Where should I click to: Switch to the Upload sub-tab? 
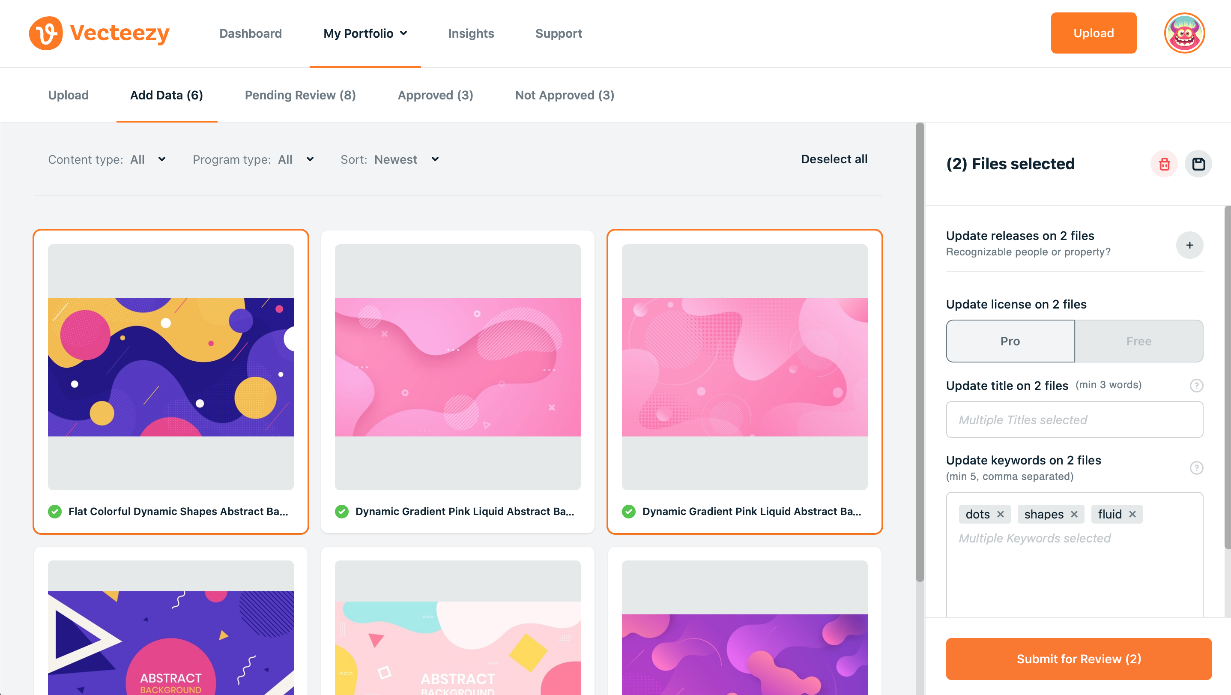tap(69, 95)
